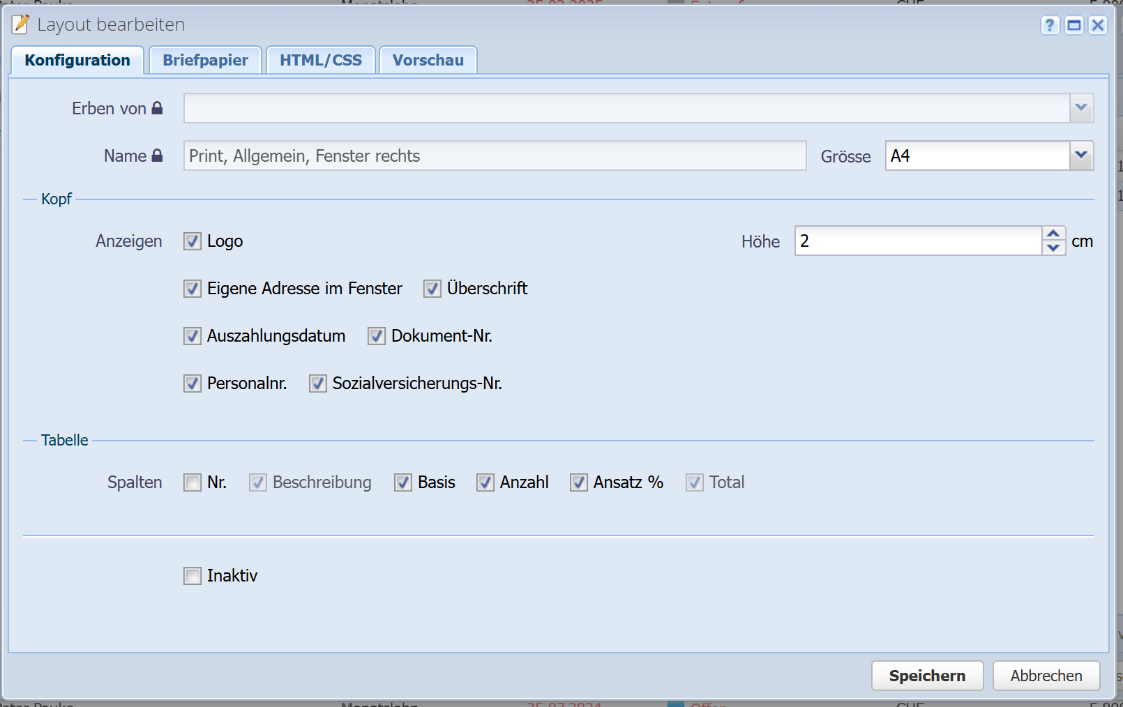Switch to the Briefpapier tab
Viewport: 1123px width, 707px height.
coord(205,61)
